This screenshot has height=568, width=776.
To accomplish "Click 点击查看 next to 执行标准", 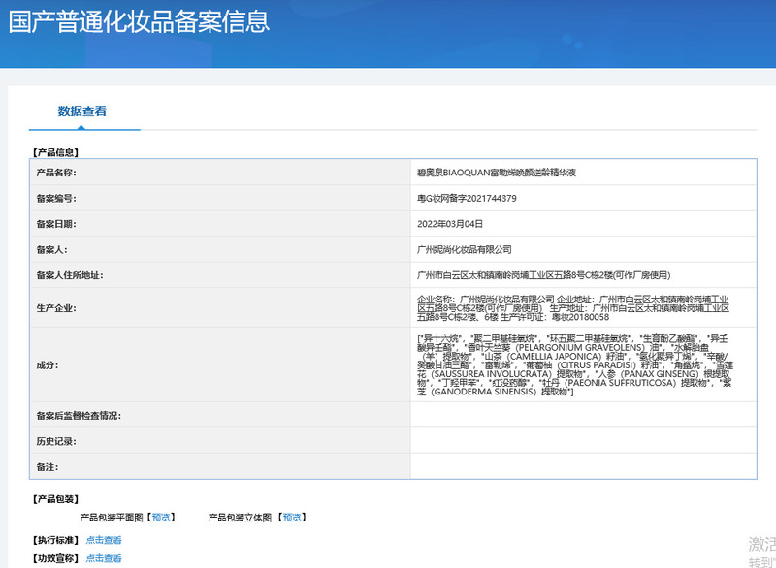I will tap(104, 540).
